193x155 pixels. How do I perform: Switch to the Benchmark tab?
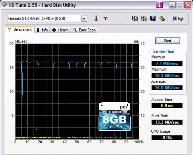(20, 29)
